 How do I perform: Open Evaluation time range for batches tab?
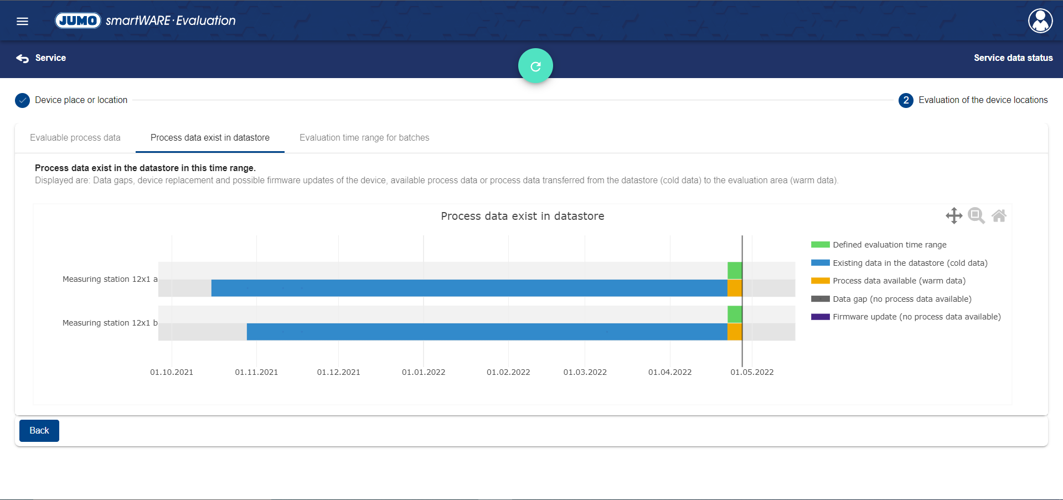(x=364, y=138)
